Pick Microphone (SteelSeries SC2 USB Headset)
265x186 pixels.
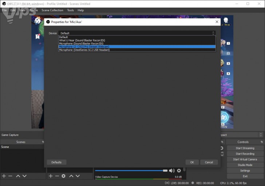click(x=137, y=50)
